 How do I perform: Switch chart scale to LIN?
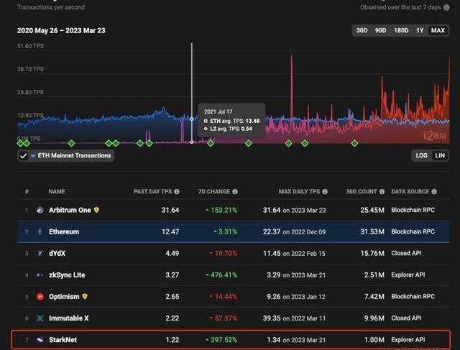(440, 155)
